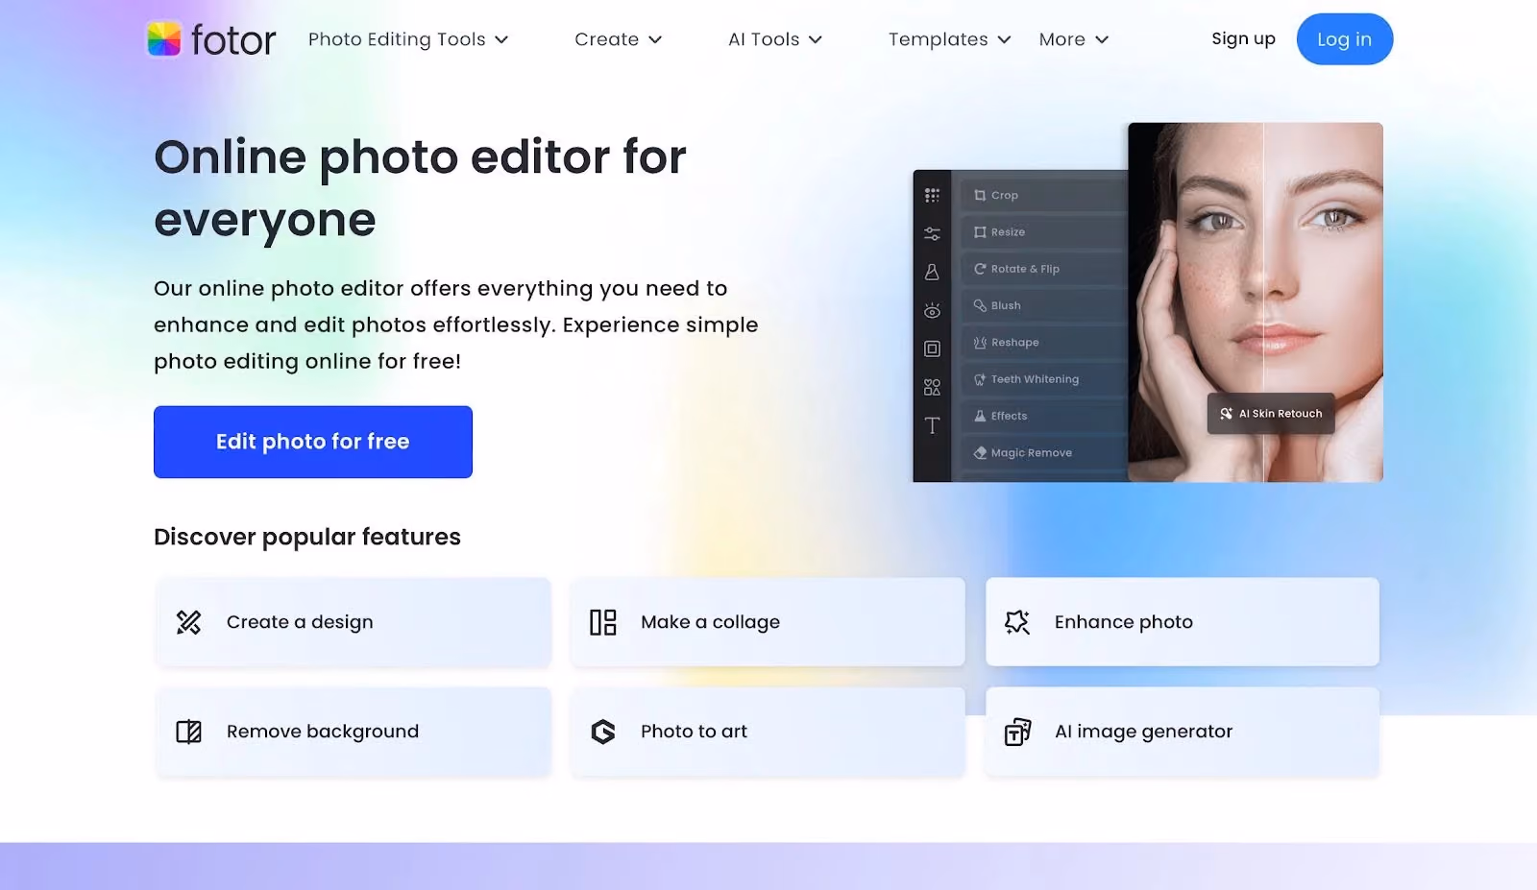Click the Photo to art icon
Screen dimensions: 1537x890
[603, 732]
